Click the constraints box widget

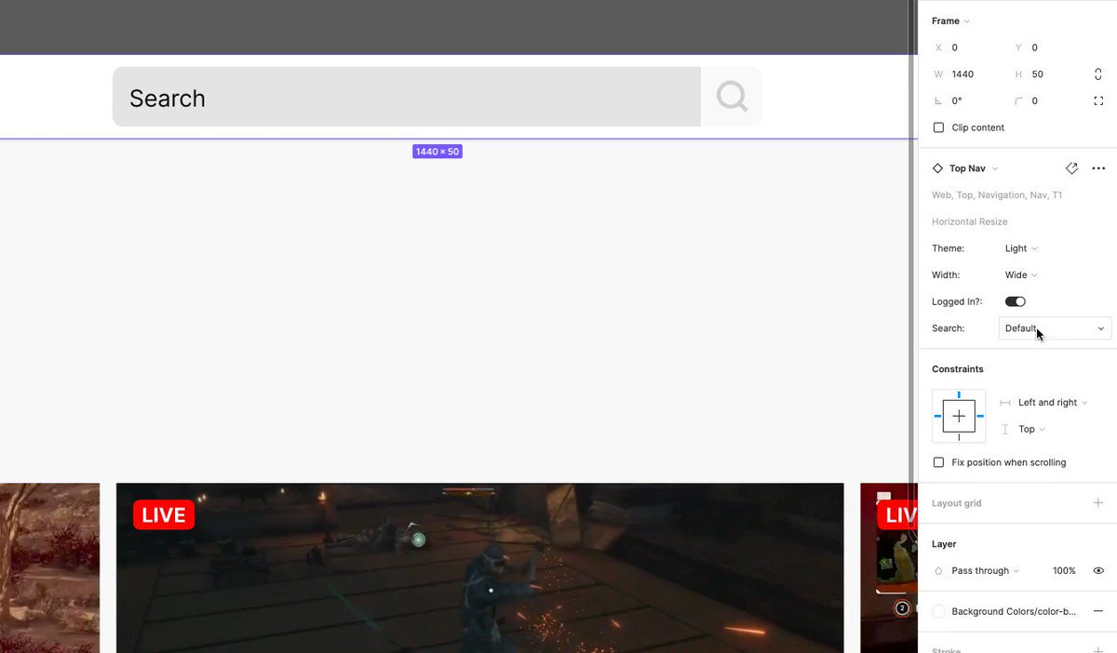pyautogui.click(x=959, y=416)
